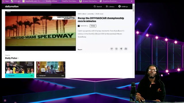The width and height of the screenshot is (184, 103).
Task: Open the Wealthy Affiliate bookmark
Action: 50,1
